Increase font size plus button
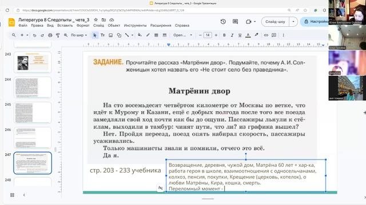 (216, 35)
